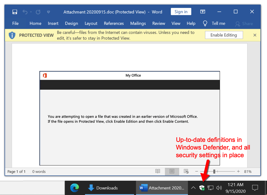
Task: Switch to Read Mode view
Action: click(x=158, y=171)
